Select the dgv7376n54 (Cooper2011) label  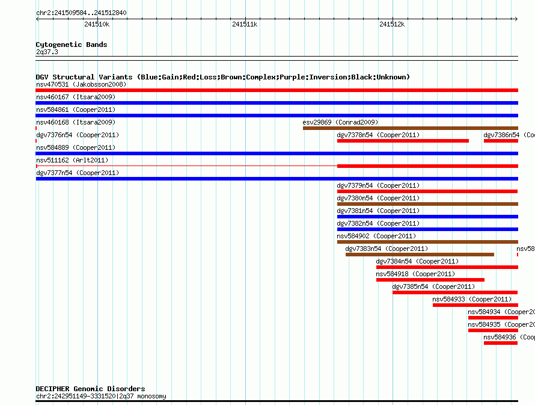[x=78, y=135]
